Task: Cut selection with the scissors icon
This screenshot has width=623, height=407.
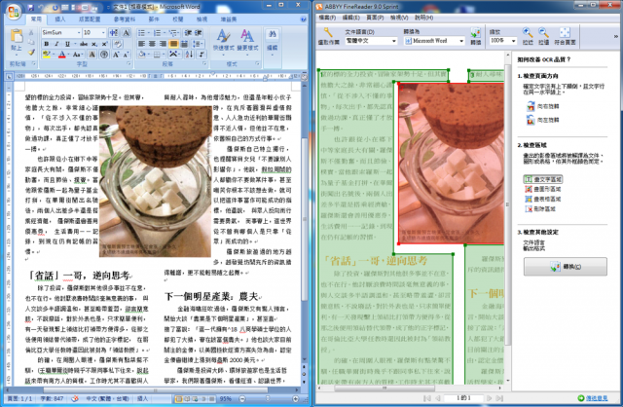Action: pyautogui.click(x=31, y=33)
